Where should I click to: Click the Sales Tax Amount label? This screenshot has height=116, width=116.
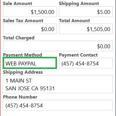click(23, 21)
